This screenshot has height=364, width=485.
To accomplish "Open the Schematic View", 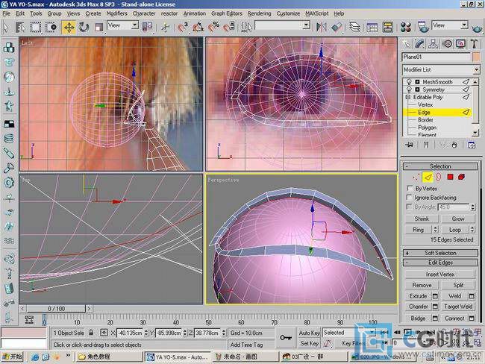I will tap(387, 28).
